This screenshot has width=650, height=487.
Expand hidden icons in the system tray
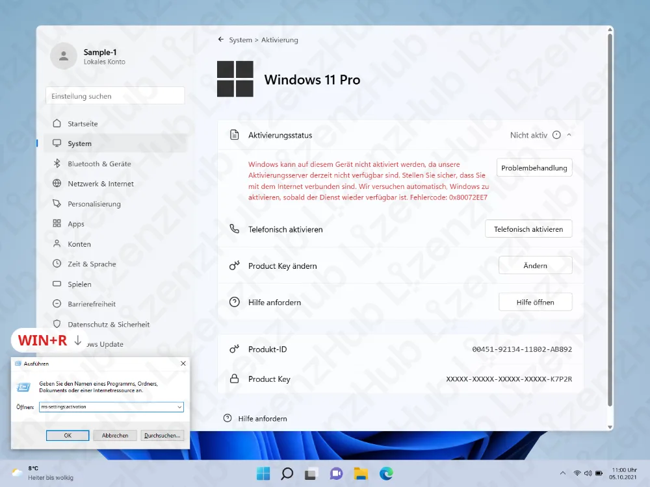562,473
